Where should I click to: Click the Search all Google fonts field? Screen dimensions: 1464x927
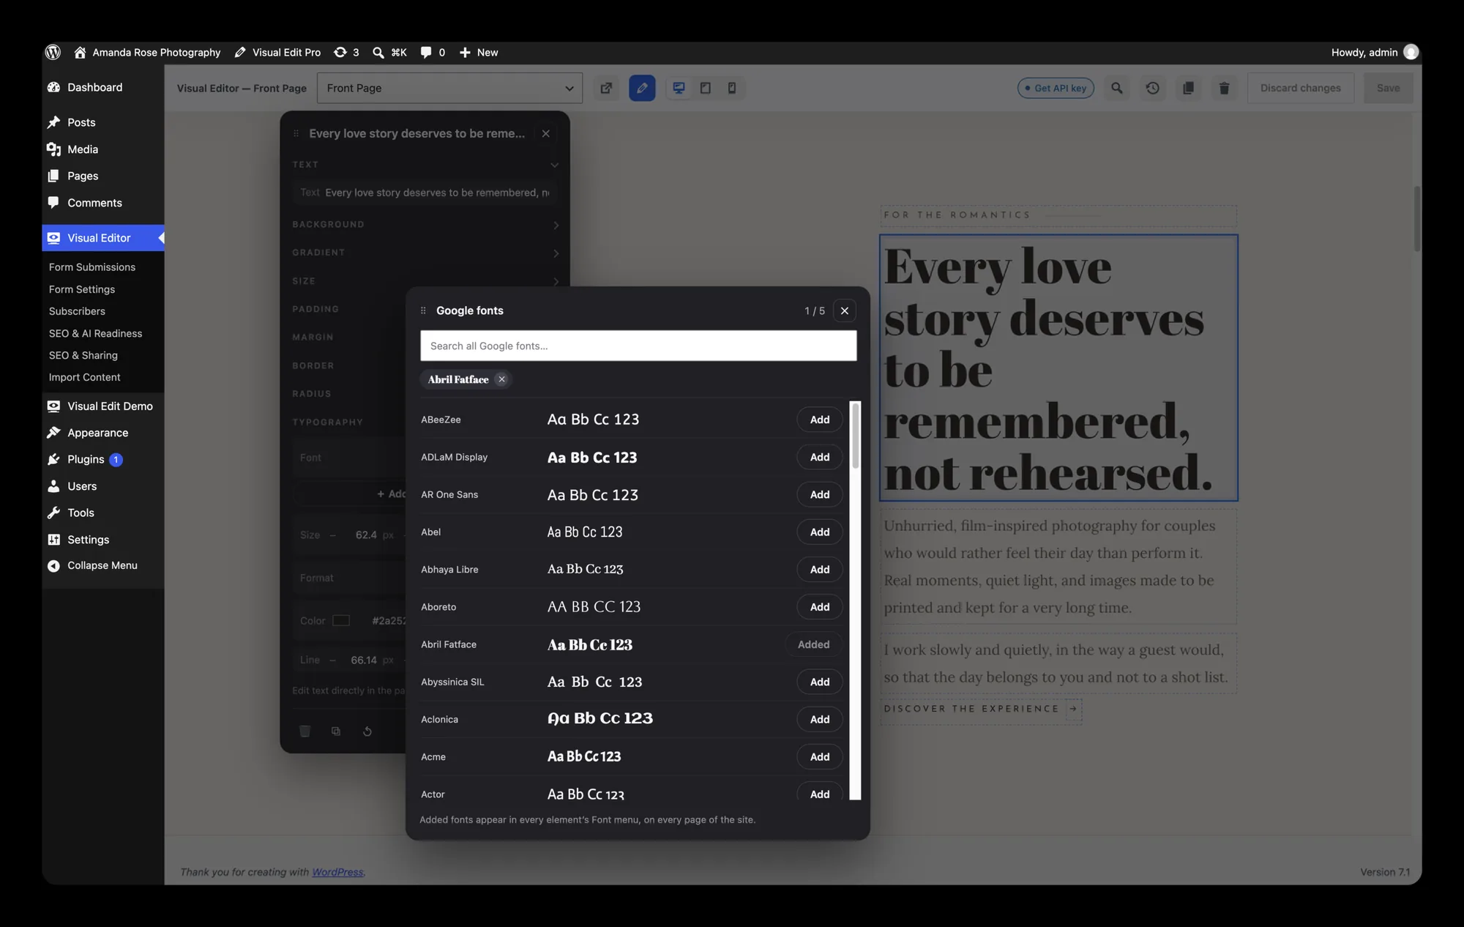638,346
